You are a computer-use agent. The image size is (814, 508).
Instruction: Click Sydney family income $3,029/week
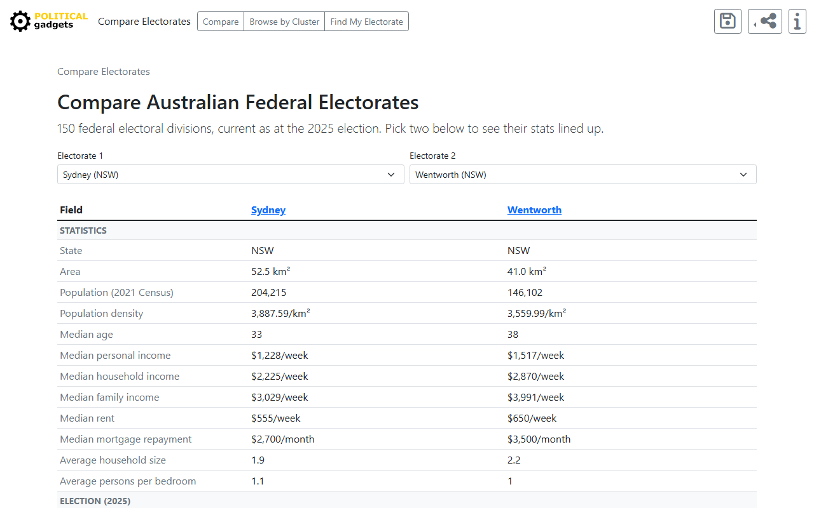point(280,398)
